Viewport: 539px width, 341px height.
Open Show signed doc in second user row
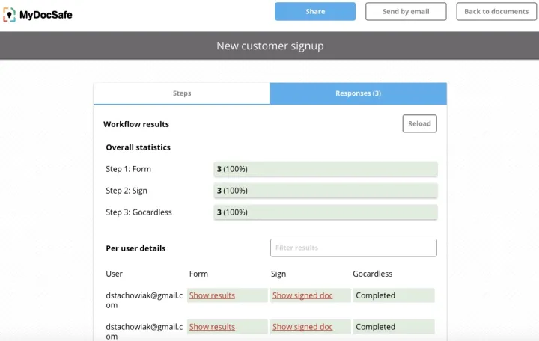click(x=302, y=327)
